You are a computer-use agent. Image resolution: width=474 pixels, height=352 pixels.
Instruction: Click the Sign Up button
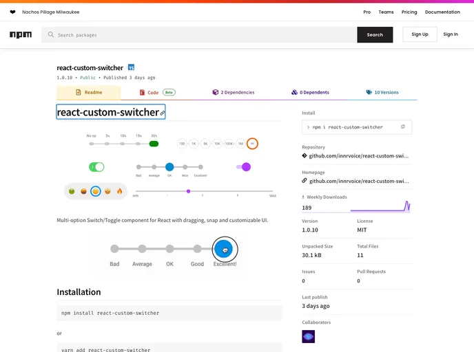pos(420,34)
